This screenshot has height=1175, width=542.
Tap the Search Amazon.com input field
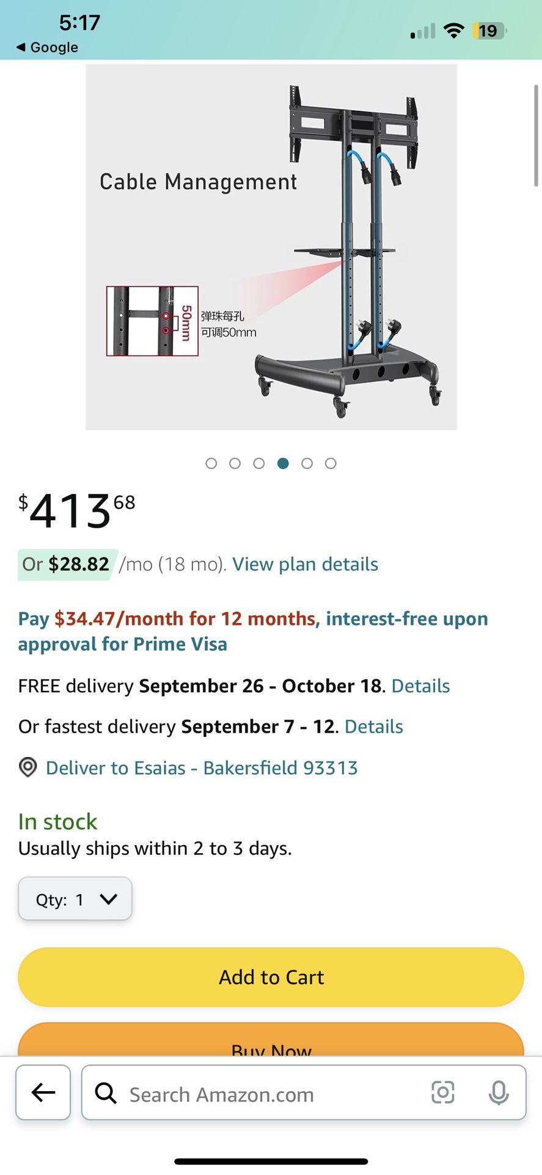pos(269,1094)
